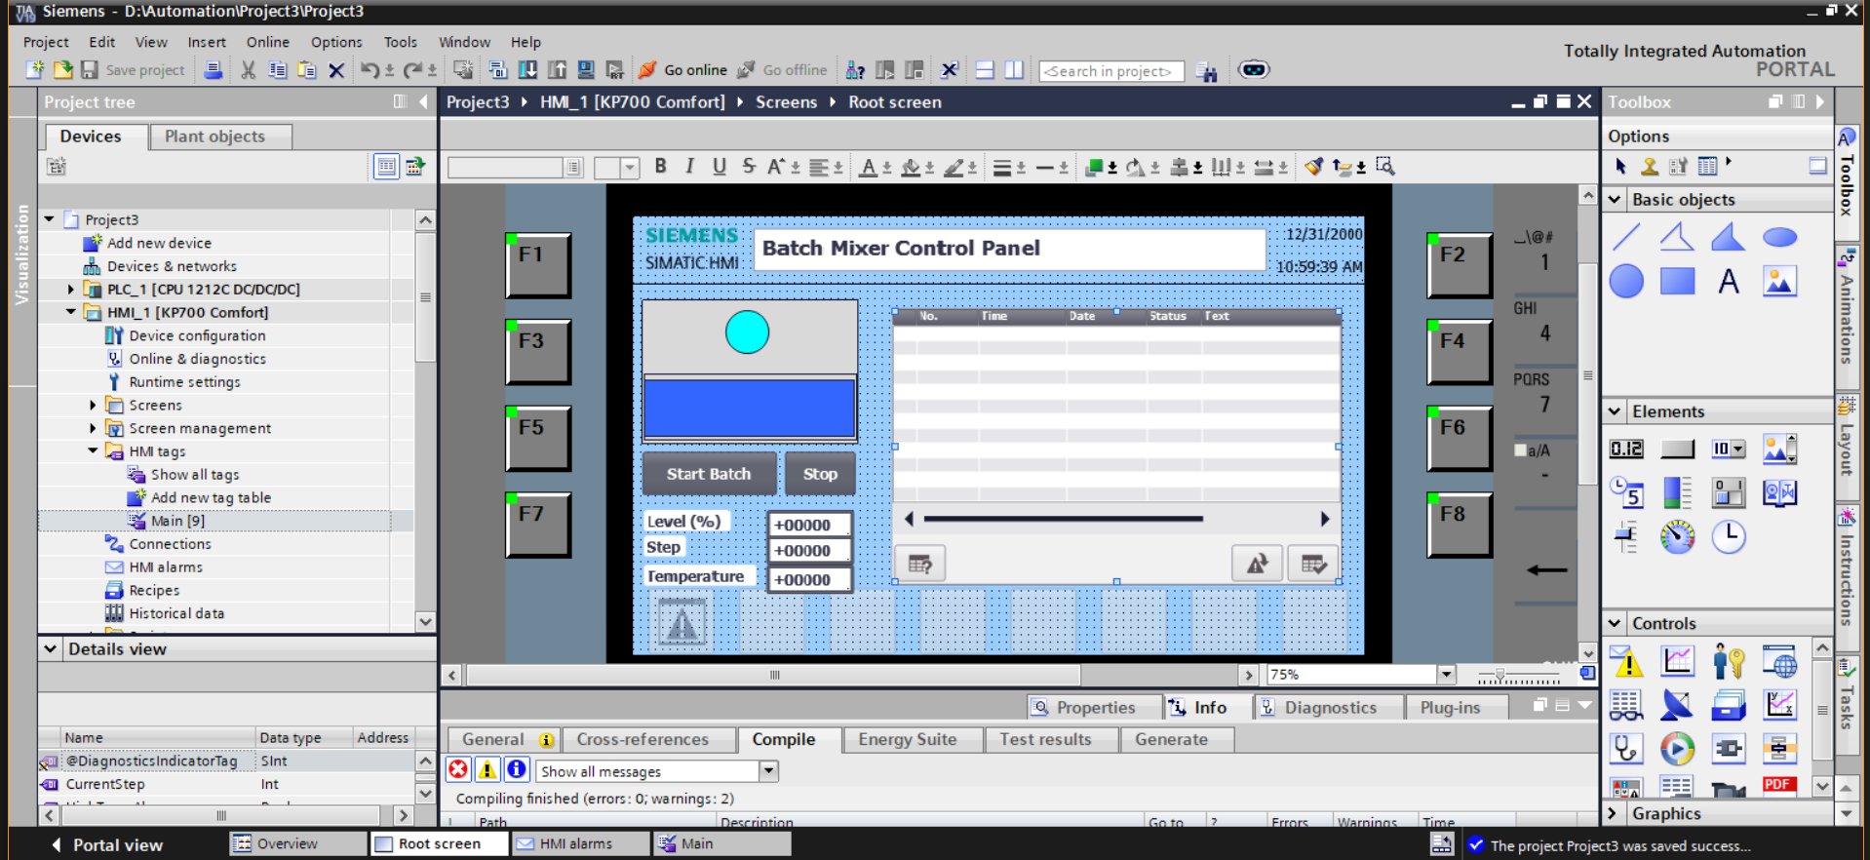Toggle Italic text formatting
This screenshot has height=860, width=1870.
coord(690,167)
